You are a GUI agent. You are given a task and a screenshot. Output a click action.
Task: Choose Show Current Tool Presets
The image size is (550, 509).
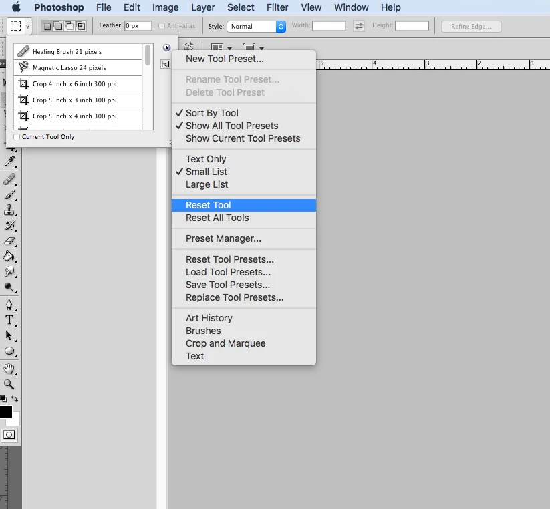(244, 138)
